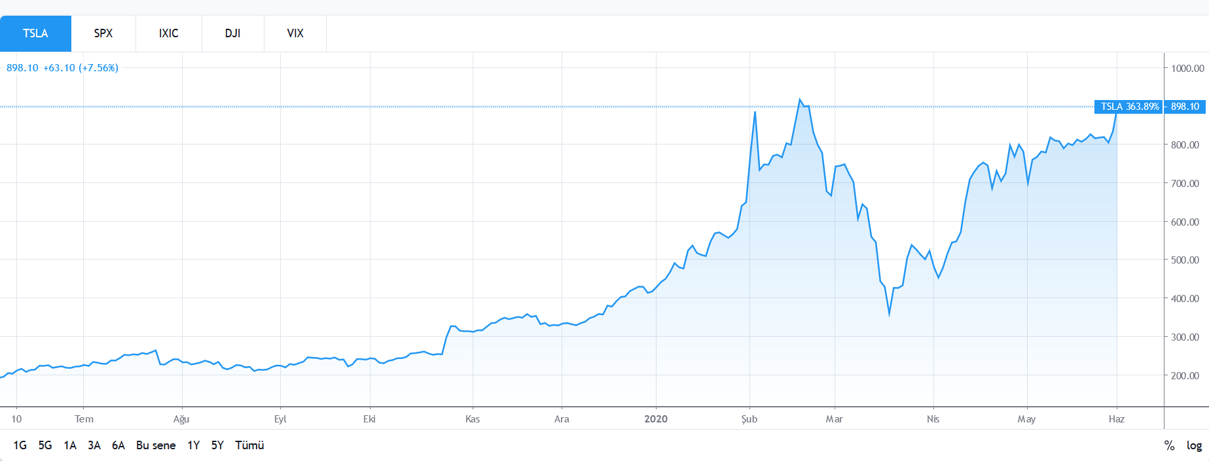Choose the 3A three-month range
Screen dimensions: 1209x461
94,445
